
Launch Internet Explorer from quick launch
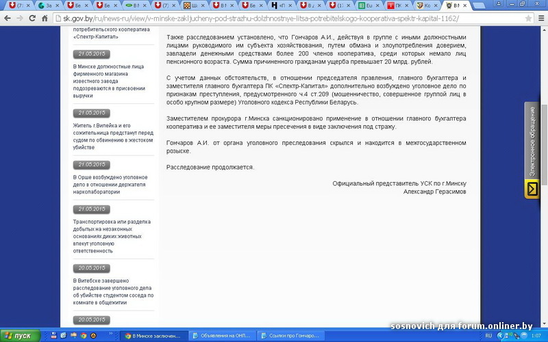(63, 336)
